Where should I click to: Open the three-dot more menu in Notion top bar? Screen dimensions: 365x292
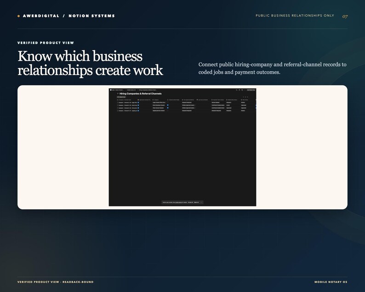245,90
